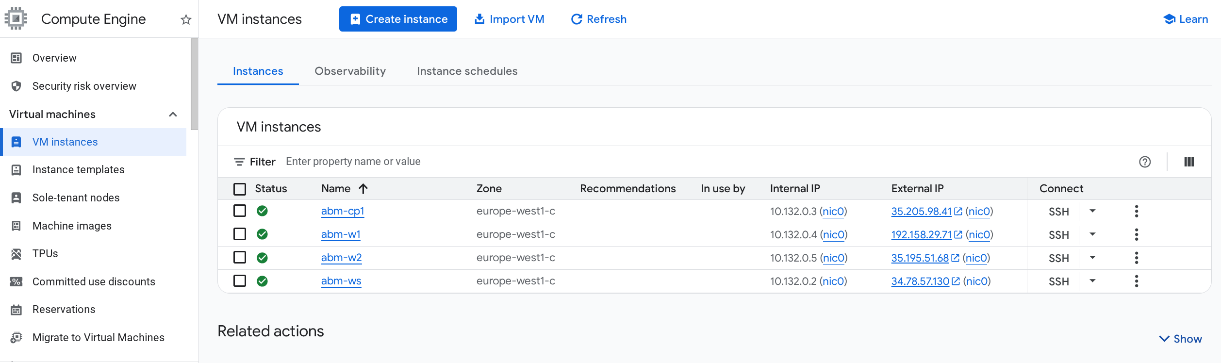Open the abm-w2 instance link
The width and height of the screenshot is (1221, 363).
(342, 258)
